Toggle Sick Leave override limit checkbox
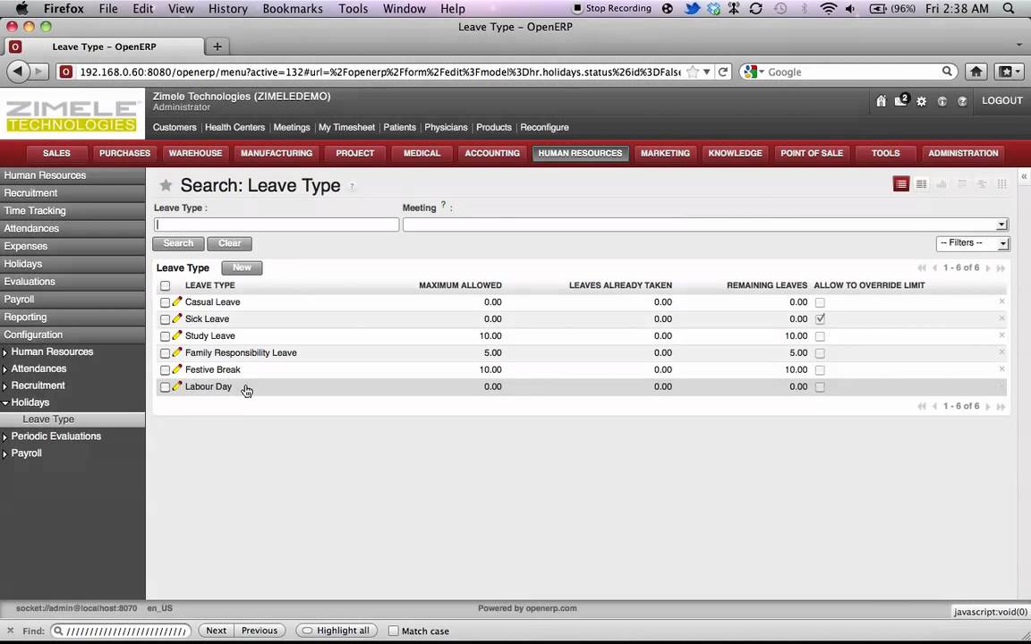 (x=820, y=319)
